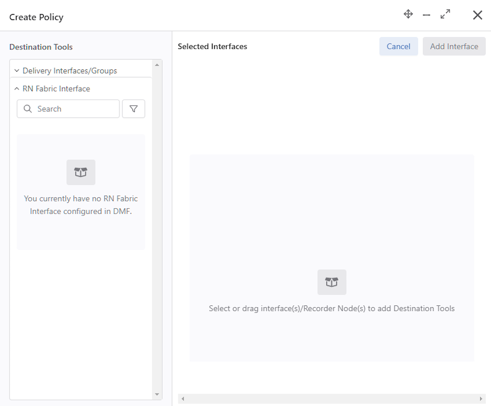This screenshot has width=491, height=406.
Task: Minimize the Create Policy dialog
Action: 426,15
